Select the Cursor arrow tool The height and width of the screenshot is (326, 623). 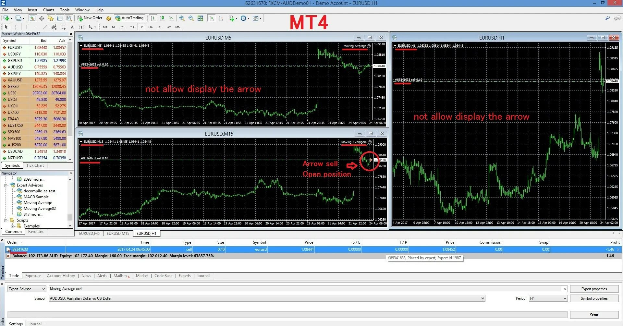point(6,27)
